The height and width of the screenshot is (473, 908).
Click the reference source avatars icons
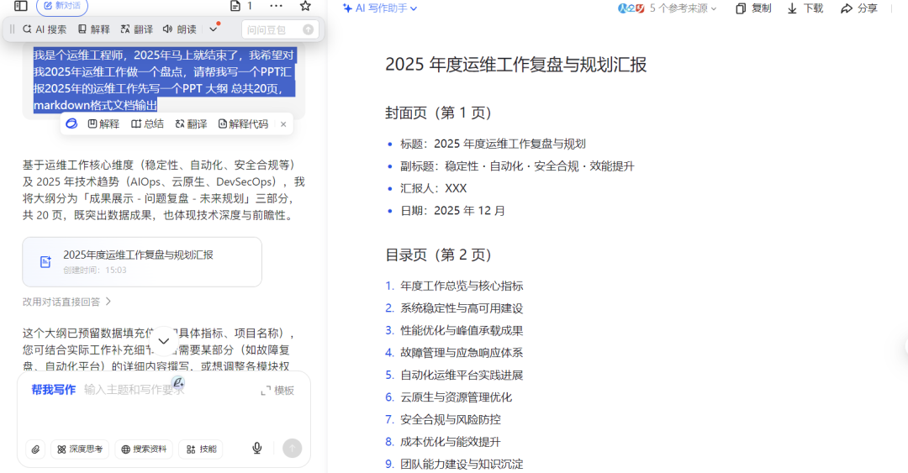[x=631, y=8]
